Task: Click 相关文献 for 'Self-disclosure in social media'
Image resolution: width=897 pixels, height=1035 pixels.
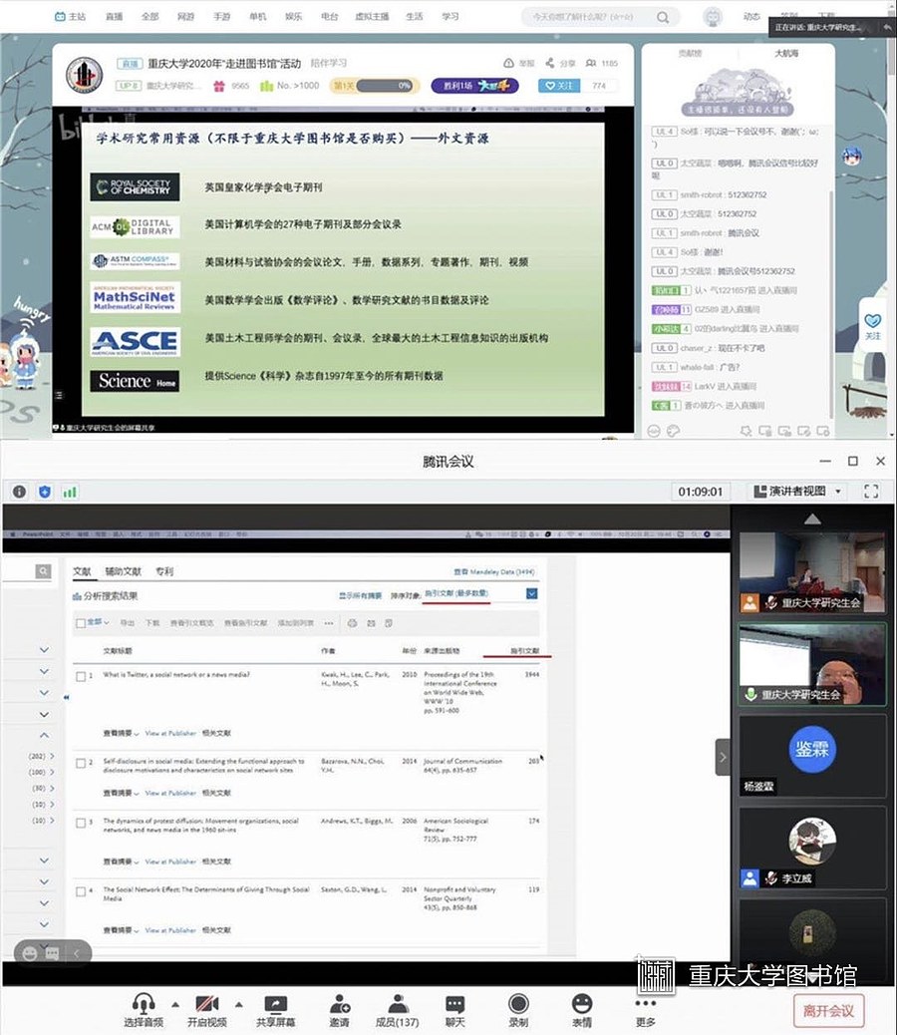Action: (x=216, y=793)
